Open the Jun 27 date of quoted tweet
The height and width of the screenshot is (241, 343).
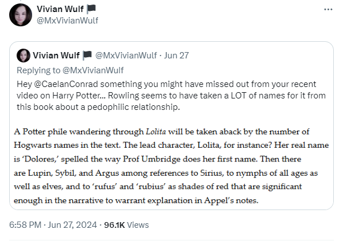tap(176, 55)
